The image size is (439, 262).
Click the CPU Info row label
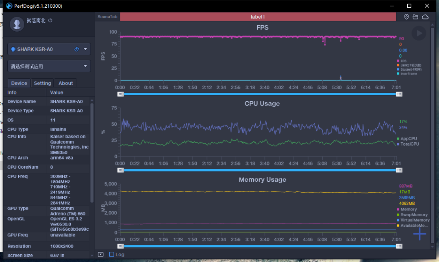[17, 137]
